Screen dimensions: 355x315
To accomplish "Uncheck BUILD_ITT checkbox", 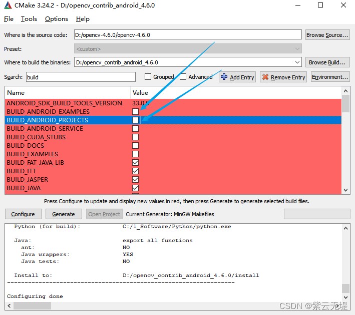I will (135, 171).
